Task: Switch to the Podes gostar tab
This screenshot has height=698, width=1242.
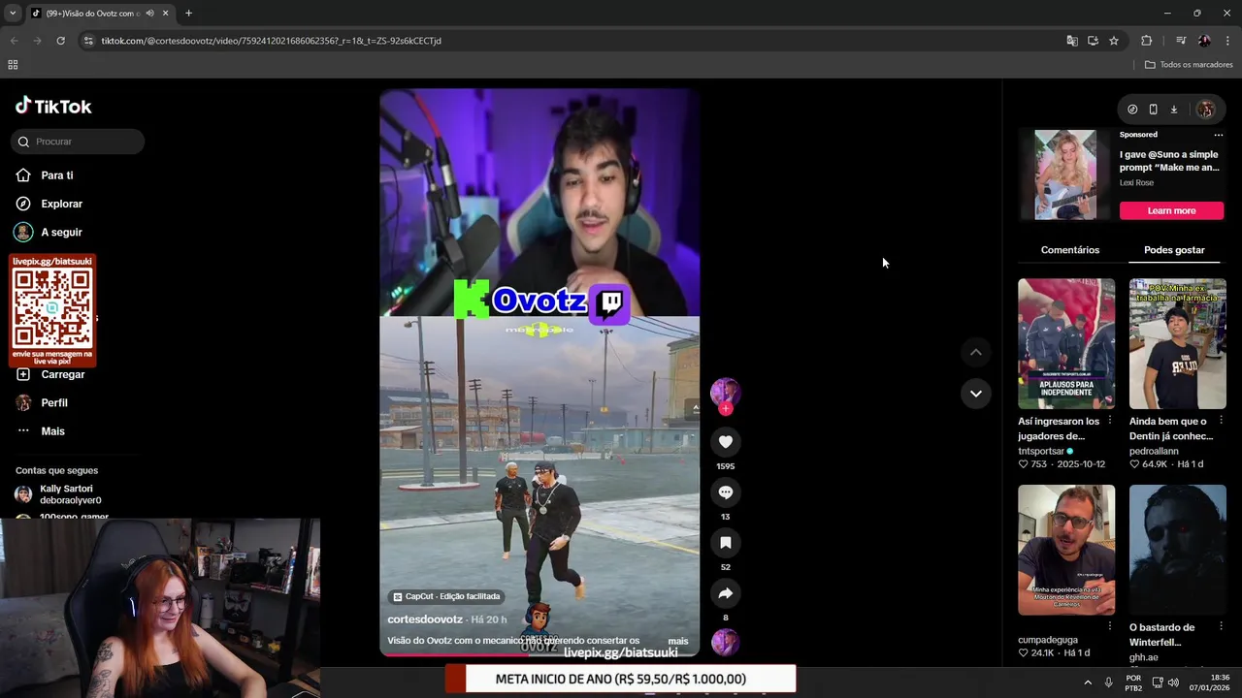Action: 1174,250
